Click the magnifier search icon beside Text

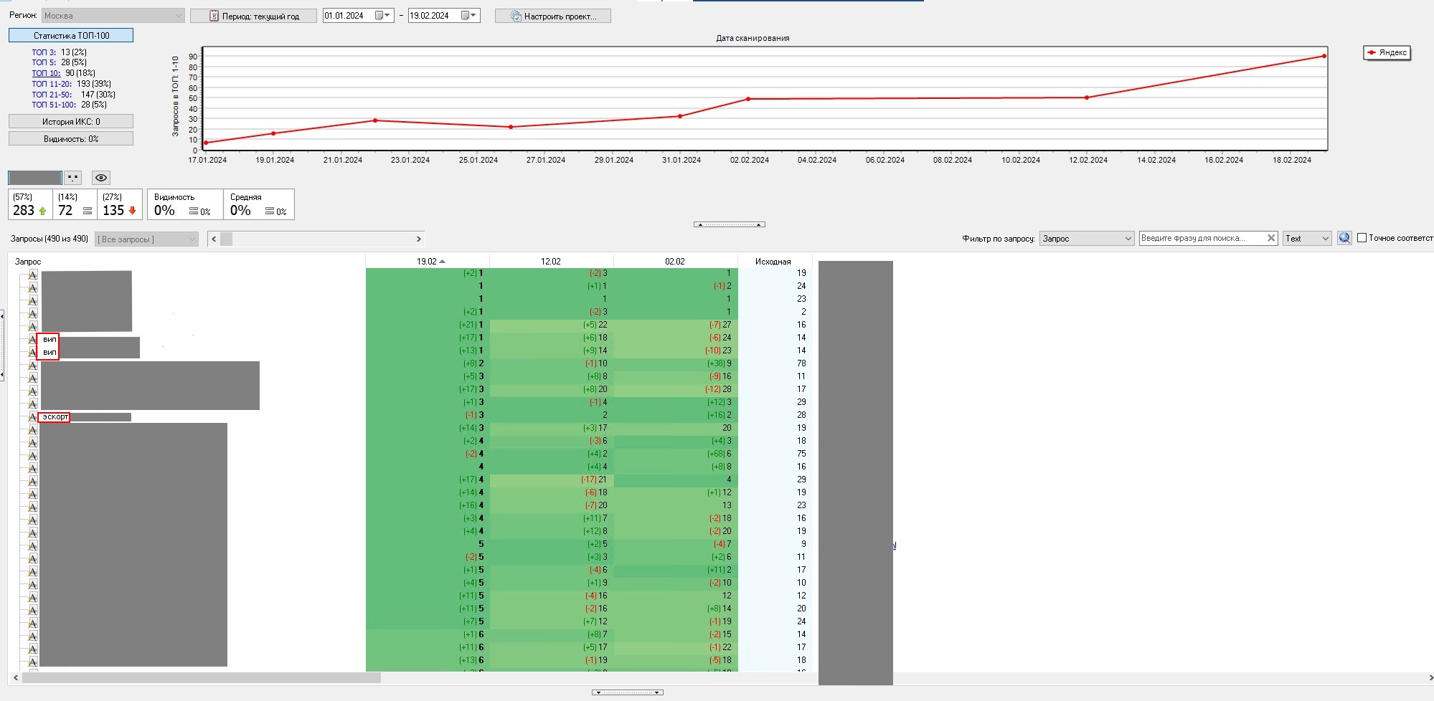point(1344,238)
